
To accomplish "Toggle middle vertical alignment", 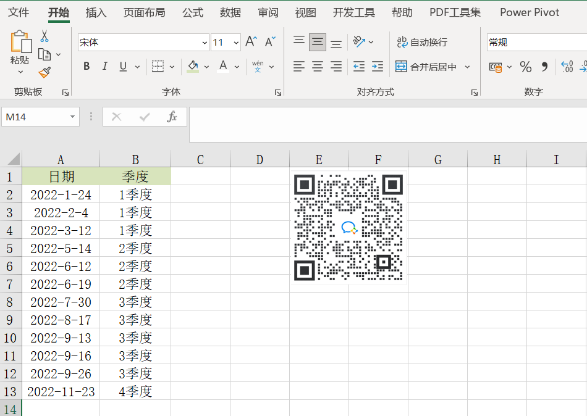I will click(x=318, y=42).
